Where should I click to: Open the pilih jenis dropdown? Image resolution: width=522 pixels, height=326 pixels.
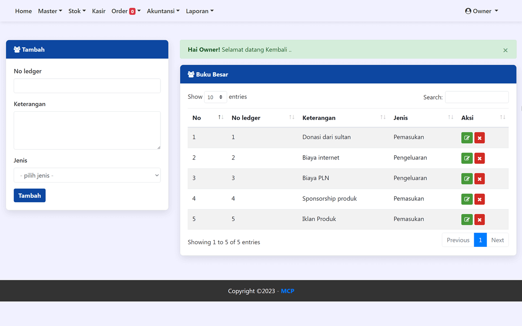[87, 175]
